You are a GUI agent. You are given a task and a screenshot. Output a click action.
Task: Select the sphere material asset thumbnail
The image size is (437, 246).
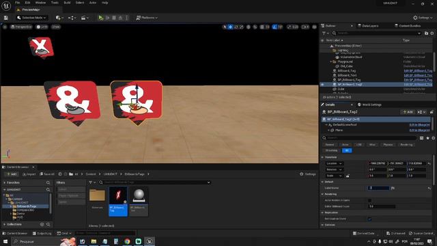[139, 195]
